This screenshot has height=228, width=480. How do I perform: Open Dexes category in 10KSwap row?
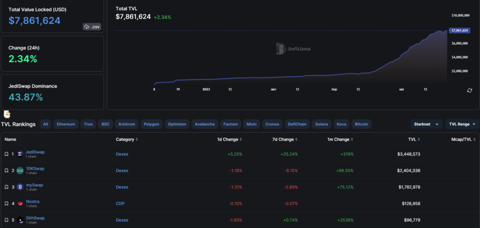point(122,171)
